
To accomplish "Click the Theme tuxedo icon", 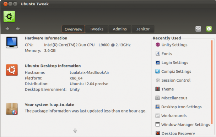I will pos(158,89).
